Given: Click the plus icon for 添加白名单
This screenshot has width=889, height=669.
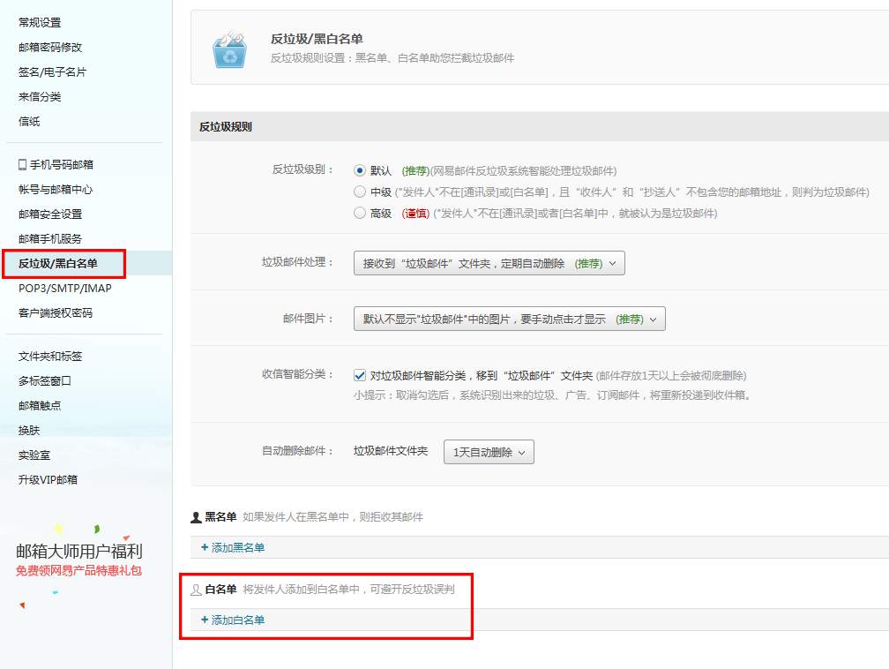Looking at the screenshot, I should click(205, 620).
